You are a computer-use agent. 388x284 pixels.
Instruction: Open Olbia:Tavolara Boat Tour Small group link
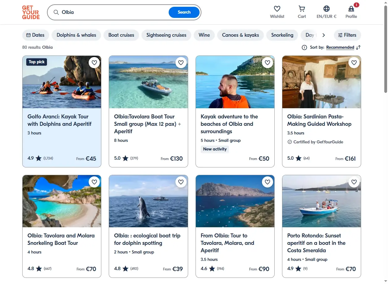[148, 124]
